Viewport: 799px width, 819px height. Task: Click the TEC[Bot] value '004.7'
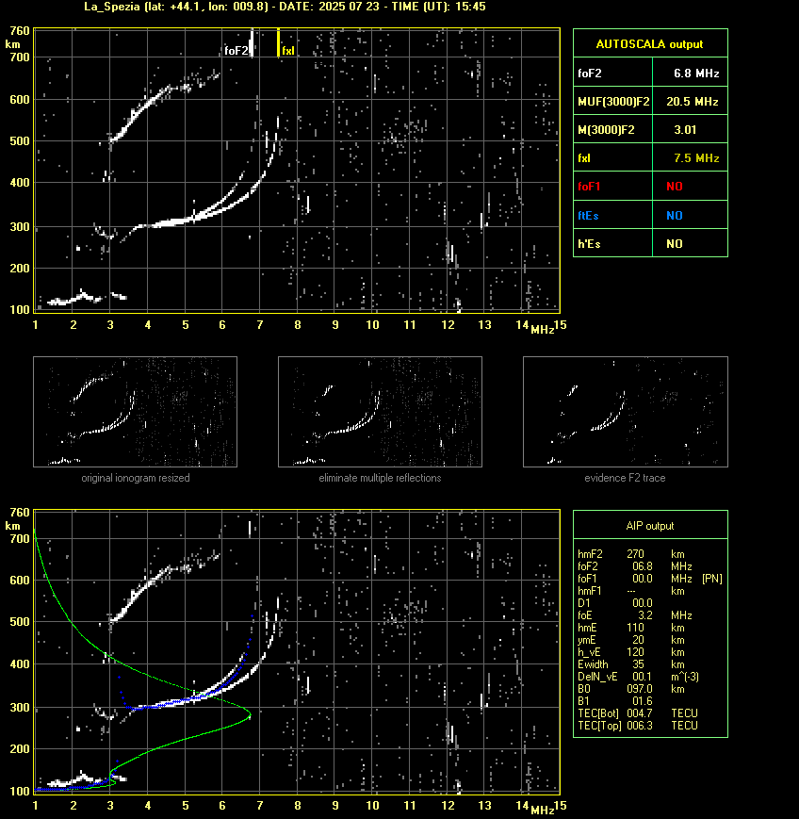click(x=640, y=713)
